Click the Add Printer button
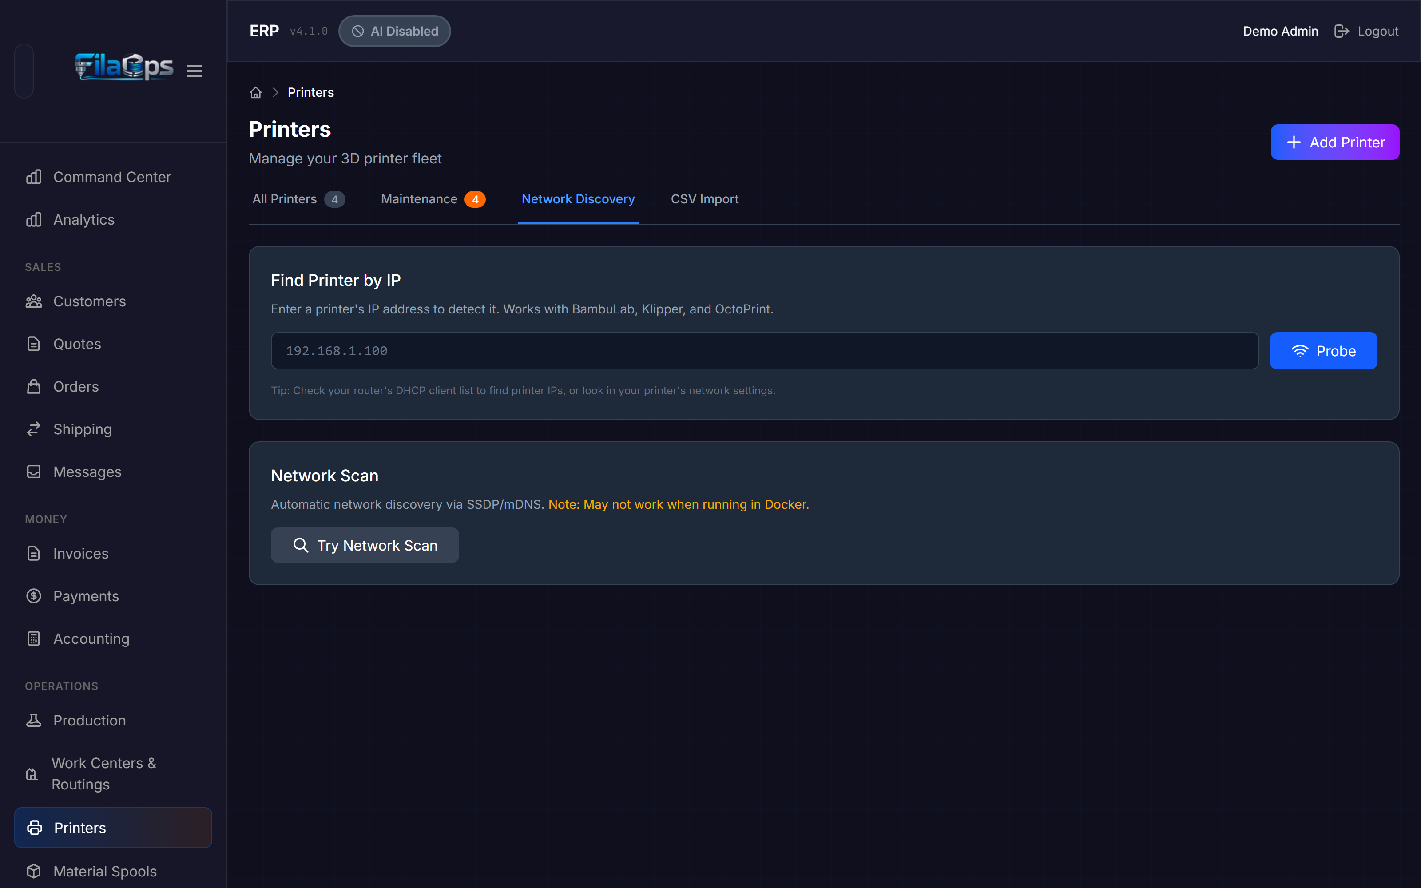Screen dimensions: 1421x888 1335,142
